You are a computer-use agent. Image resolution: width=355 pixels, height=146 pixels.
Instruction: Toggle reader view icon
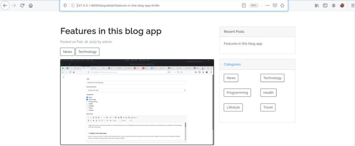244,6
